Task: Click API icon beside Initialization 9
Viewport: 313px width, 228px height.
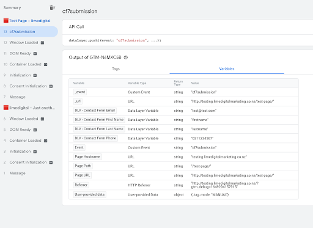Action: point(35,75)
